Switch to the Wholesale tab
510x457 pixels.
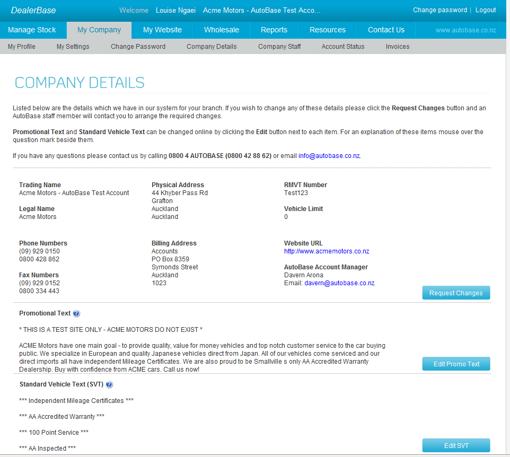221,30
